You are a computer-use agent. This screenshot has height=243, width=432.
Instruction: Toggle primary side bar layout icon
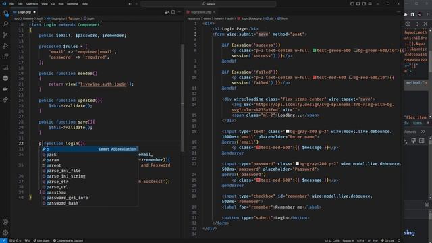point(352,4)
